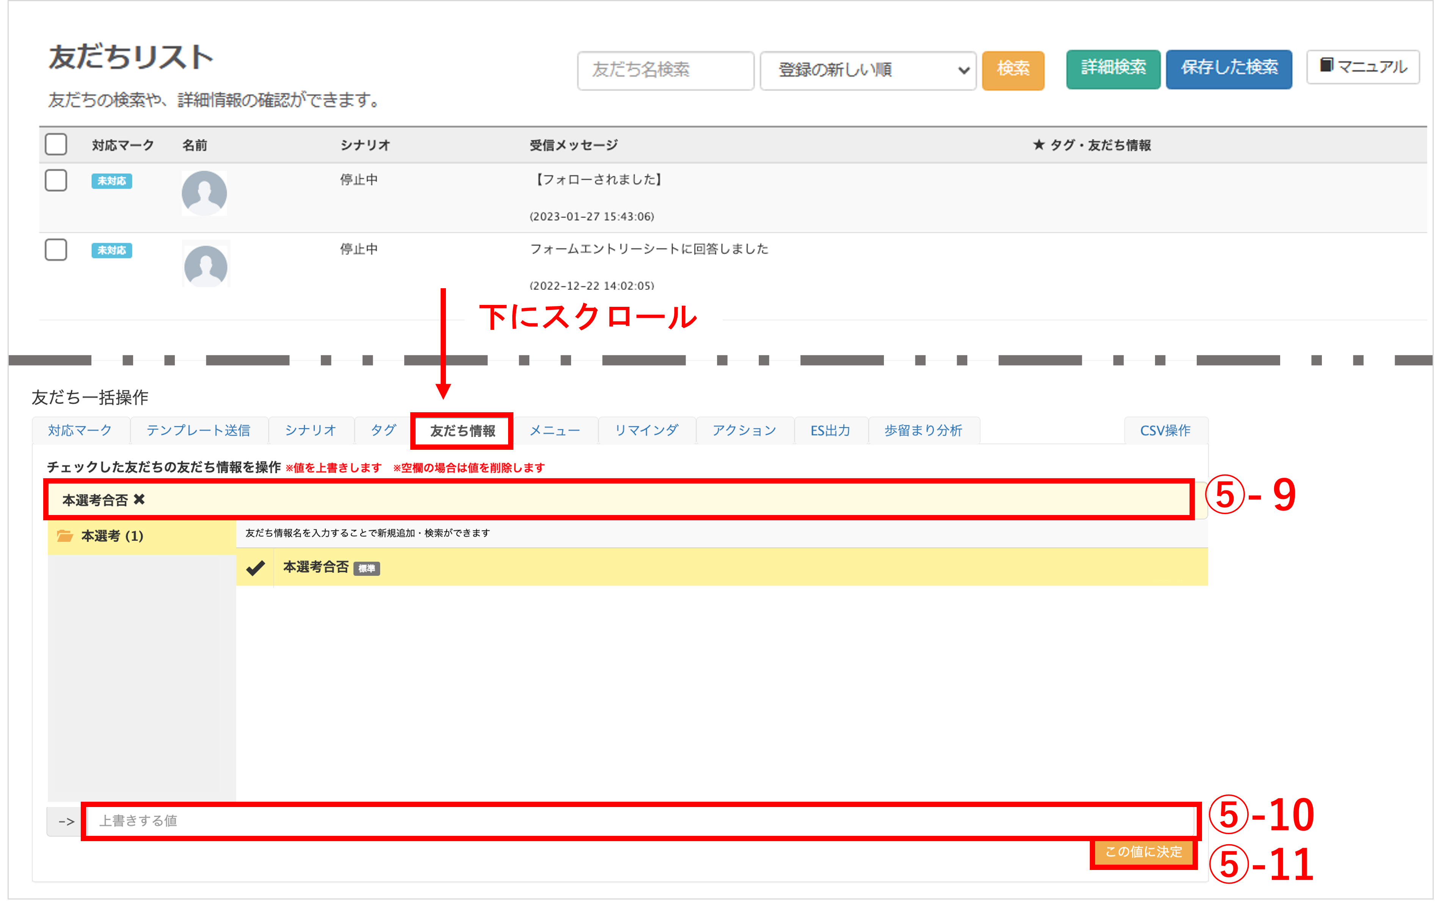Click 停止中 in the second friend row
Image resolution: width=1447 pixels, height=917 pixels.
click(x=359, y=249)
